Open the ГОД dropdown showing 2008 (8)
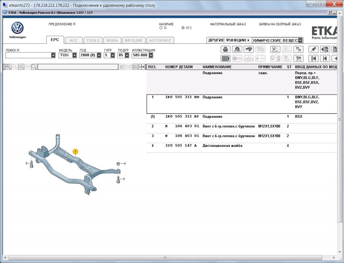Image resolution: width=344 pixels, height=263 pixels. tap(99, 55)
